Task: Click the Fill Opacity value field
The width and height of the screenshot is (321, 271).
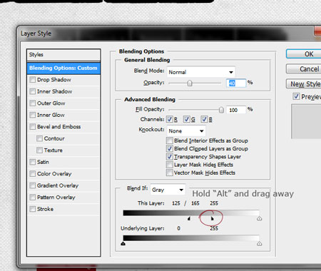Action: point(236,110)
